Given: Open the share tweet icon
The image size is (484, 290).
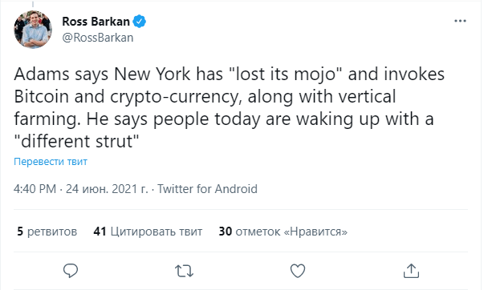Looking at the screenshot, I should pyautogui.click(x=412, y=271).
